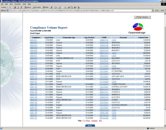Image resolution: width=166 pixels, height=130 pixels.
Task: Open the History icon in the toolbar
Action: 51,7
